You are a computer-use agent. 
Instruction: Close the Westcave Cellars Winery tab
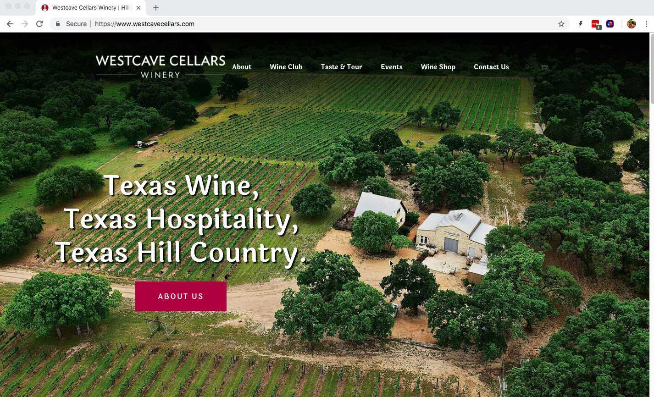138,8
